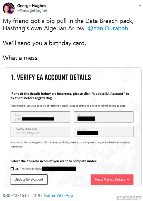This screenshot has width=143, height=201.
Task: Focus the Birthday input field
Action: click(x=104, y=131)
